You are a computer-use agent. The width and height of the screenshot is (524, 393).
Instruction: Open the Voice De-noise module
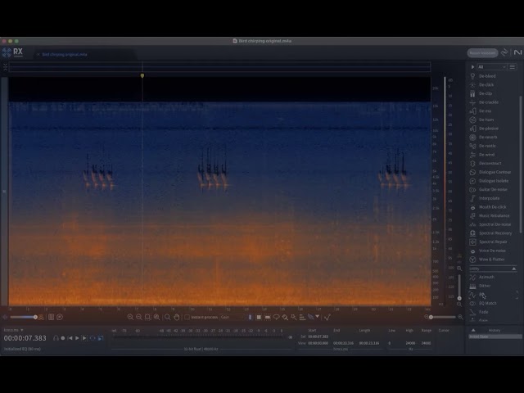point(492,251)
